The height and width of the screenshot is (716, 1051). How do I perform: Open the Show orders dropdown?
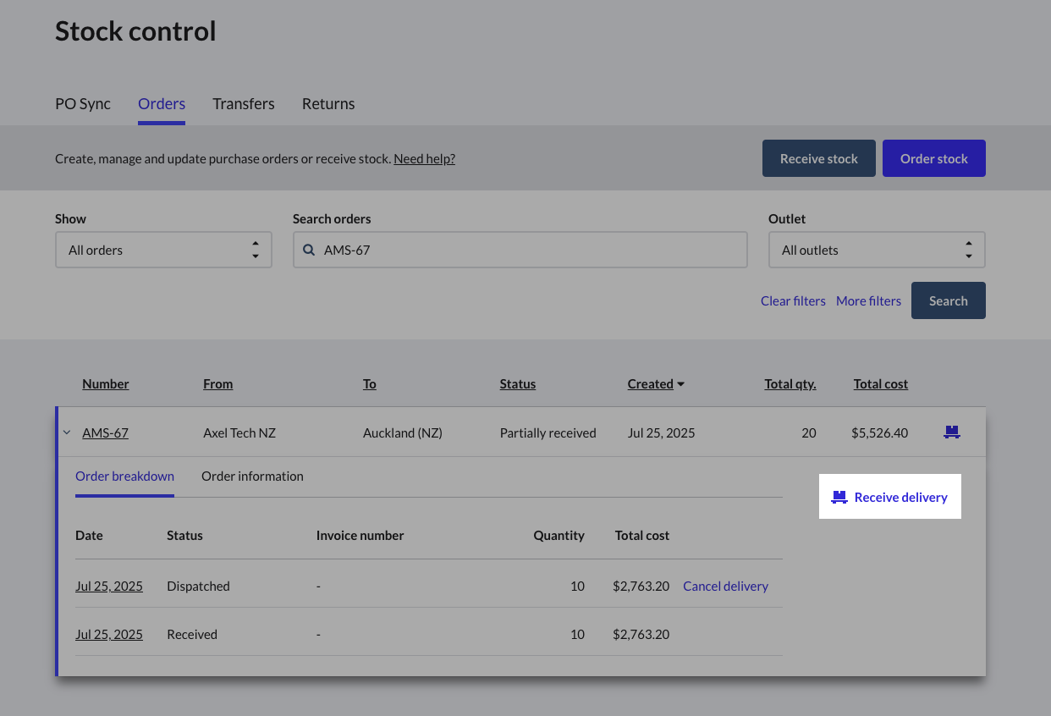pos(163,251)
